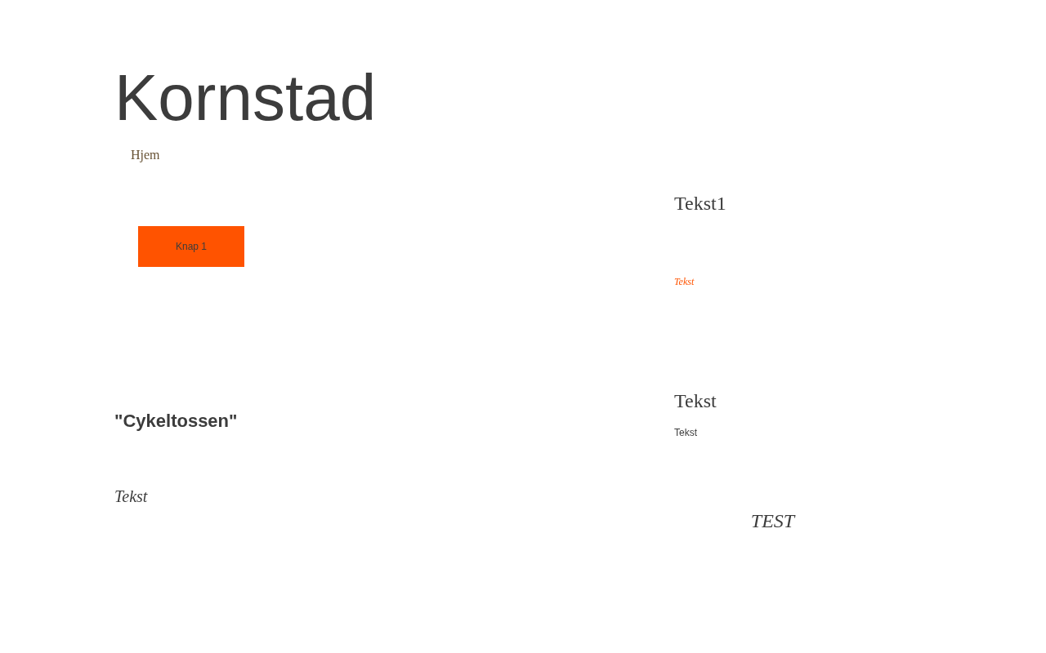Viewport: 1046px width, 653px height.
Task: Select the small orange italic Tekst
Action: 684,282
